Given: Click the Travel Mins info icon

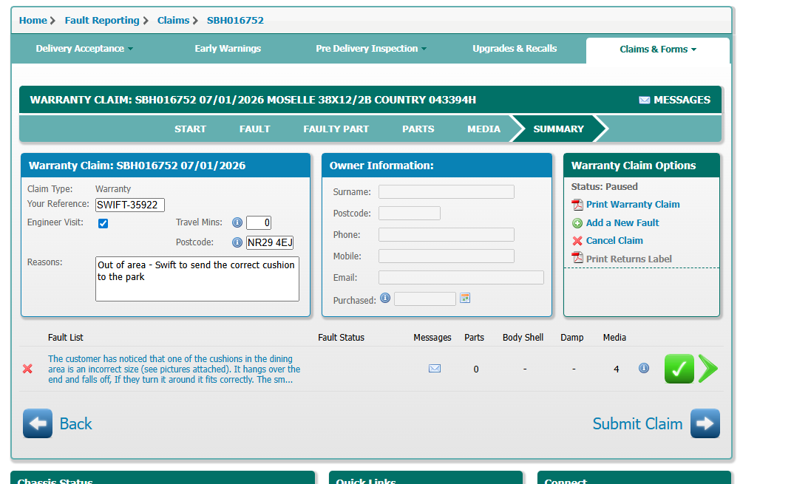Looking at the screenshot, I should point(237,222).
